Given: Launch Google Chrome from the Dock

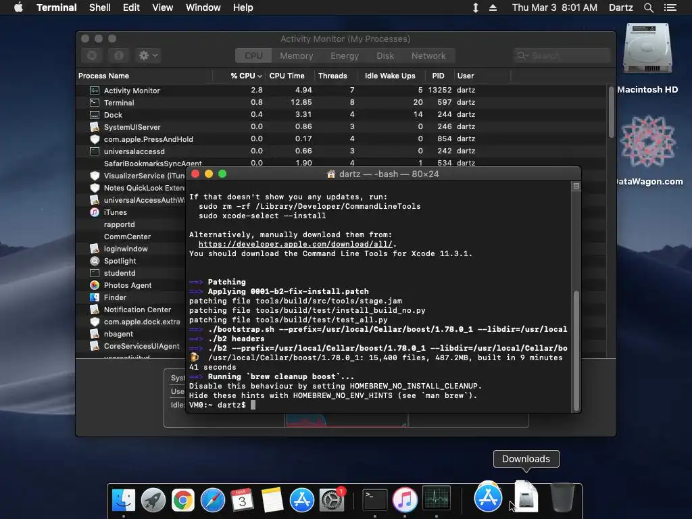Looking at the screenshot, I should (x=182, y=500).
